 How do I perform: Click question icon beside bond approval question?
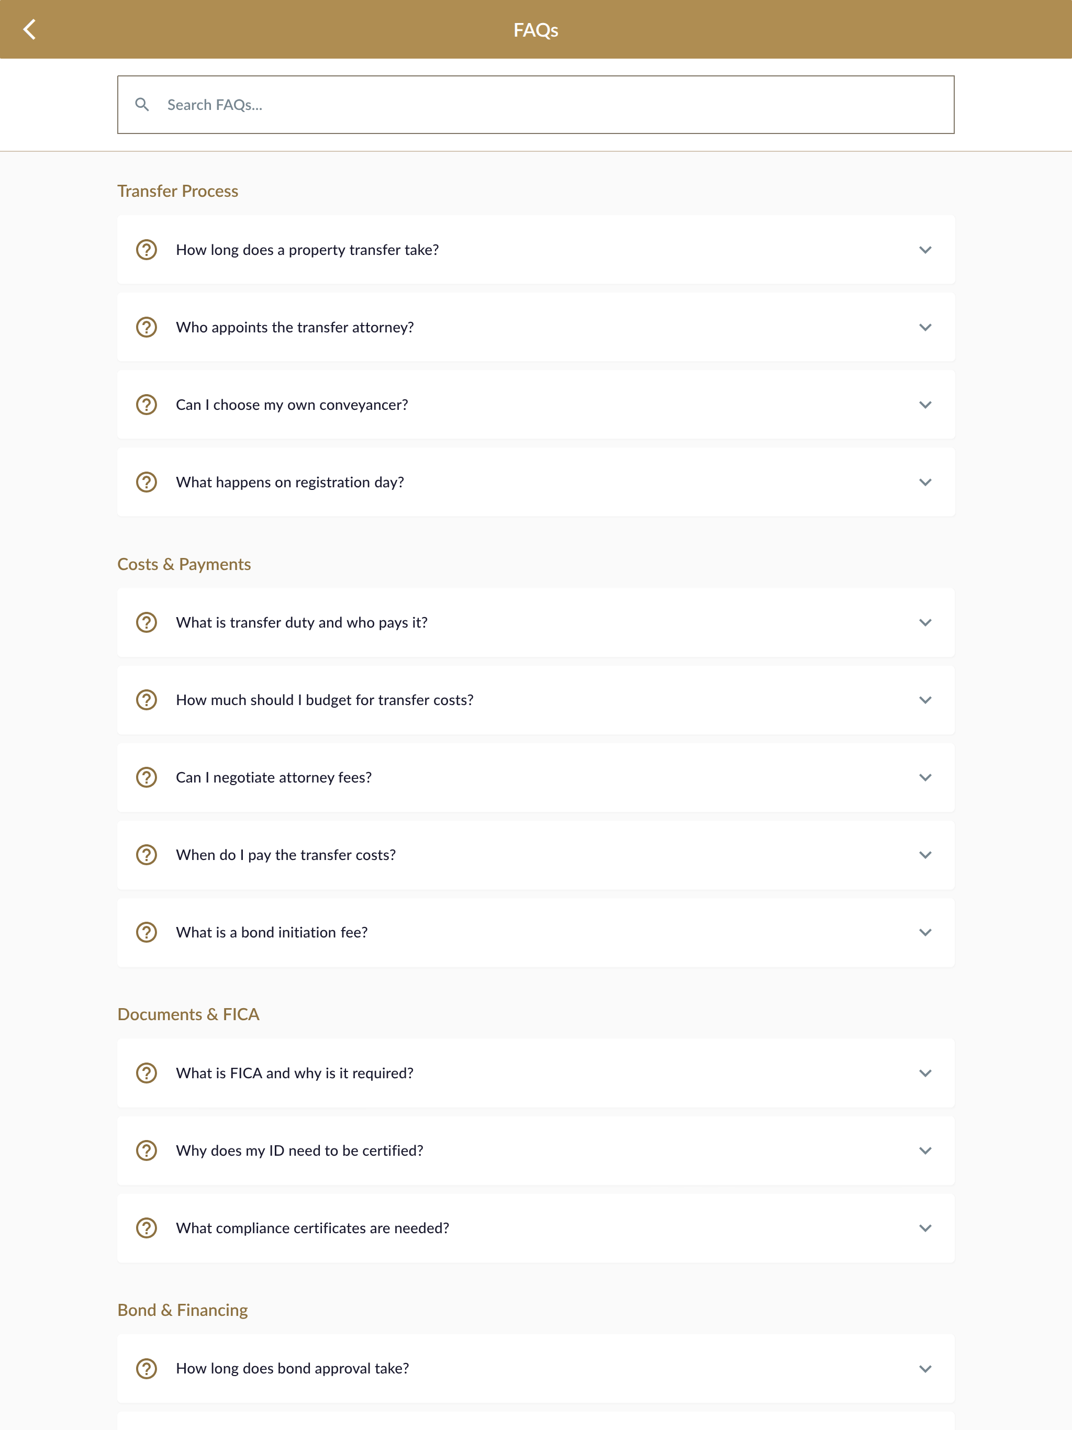point(147,1369)
